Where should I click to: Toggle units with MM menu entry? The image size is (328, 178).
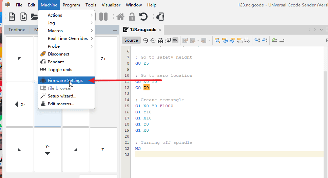(x=60, y=70)
